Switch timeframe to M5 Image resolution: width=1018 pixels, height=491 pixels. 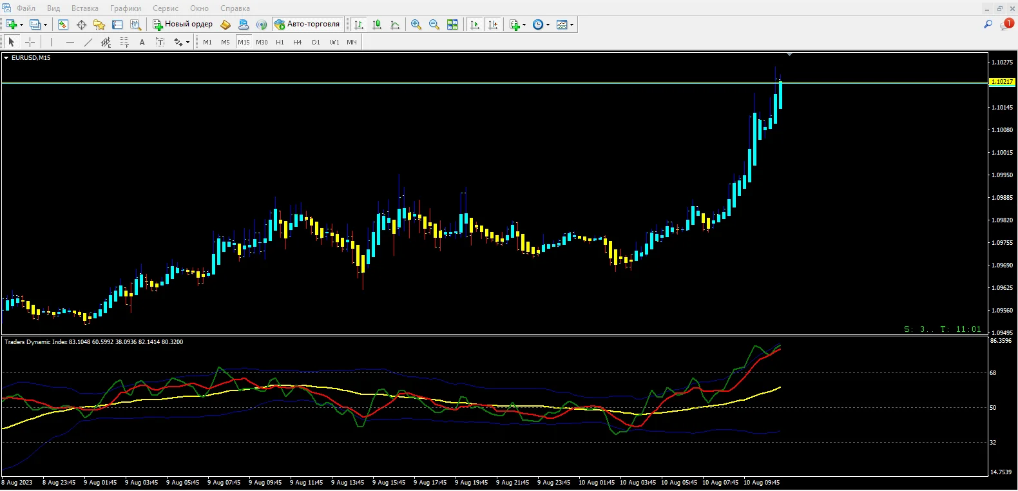pyautogui.click(x=226, y=42)
